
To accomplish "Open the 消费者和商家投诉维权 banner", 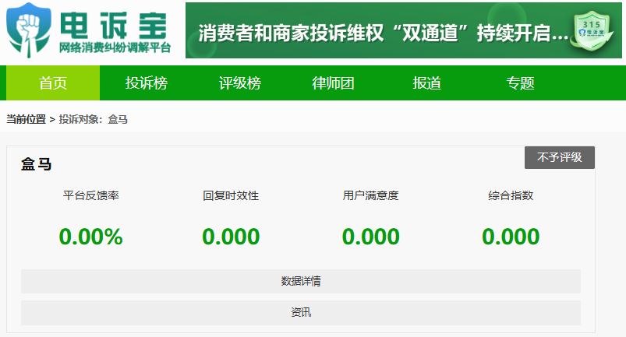I will coord(404,30).
